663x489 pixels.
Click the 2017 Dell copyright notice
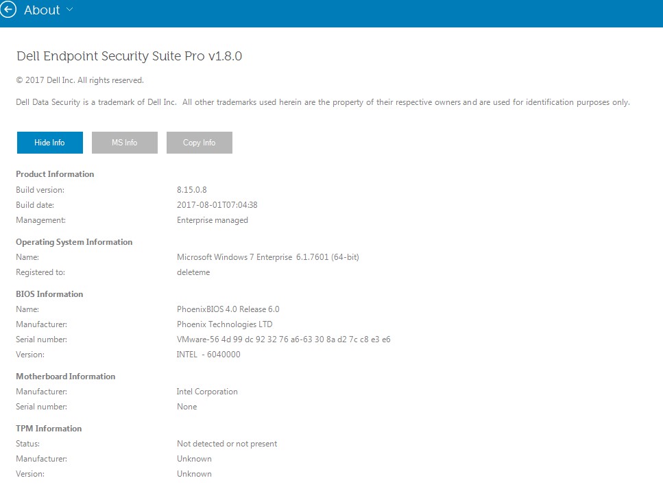coord(80,80)
